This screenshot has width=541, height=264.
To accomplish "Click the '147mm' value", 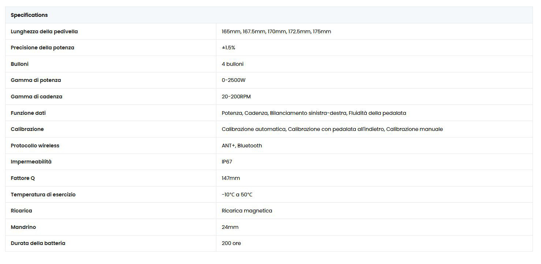I will click(231, 178).
